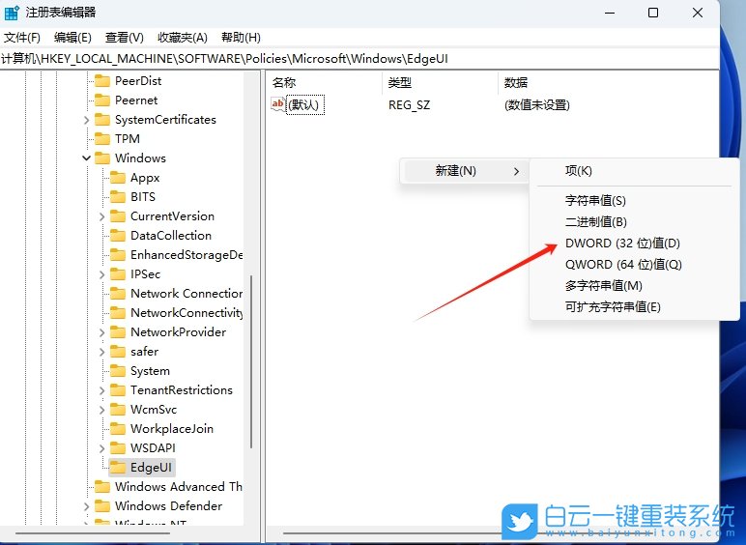This screenshot has width=746, height=545.
Task: Click the TenantRestrictions folder icon
Action: [x=118, y=390]
